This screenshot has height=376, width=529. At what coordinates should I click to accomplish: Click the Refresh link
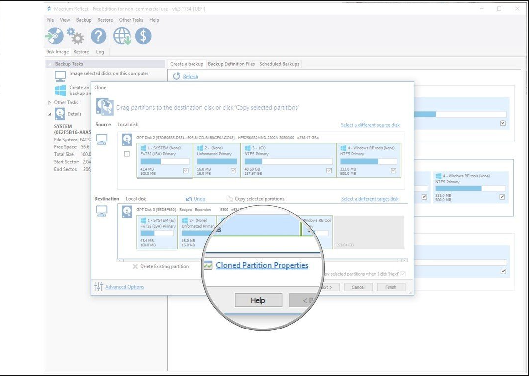coord(191,77)
